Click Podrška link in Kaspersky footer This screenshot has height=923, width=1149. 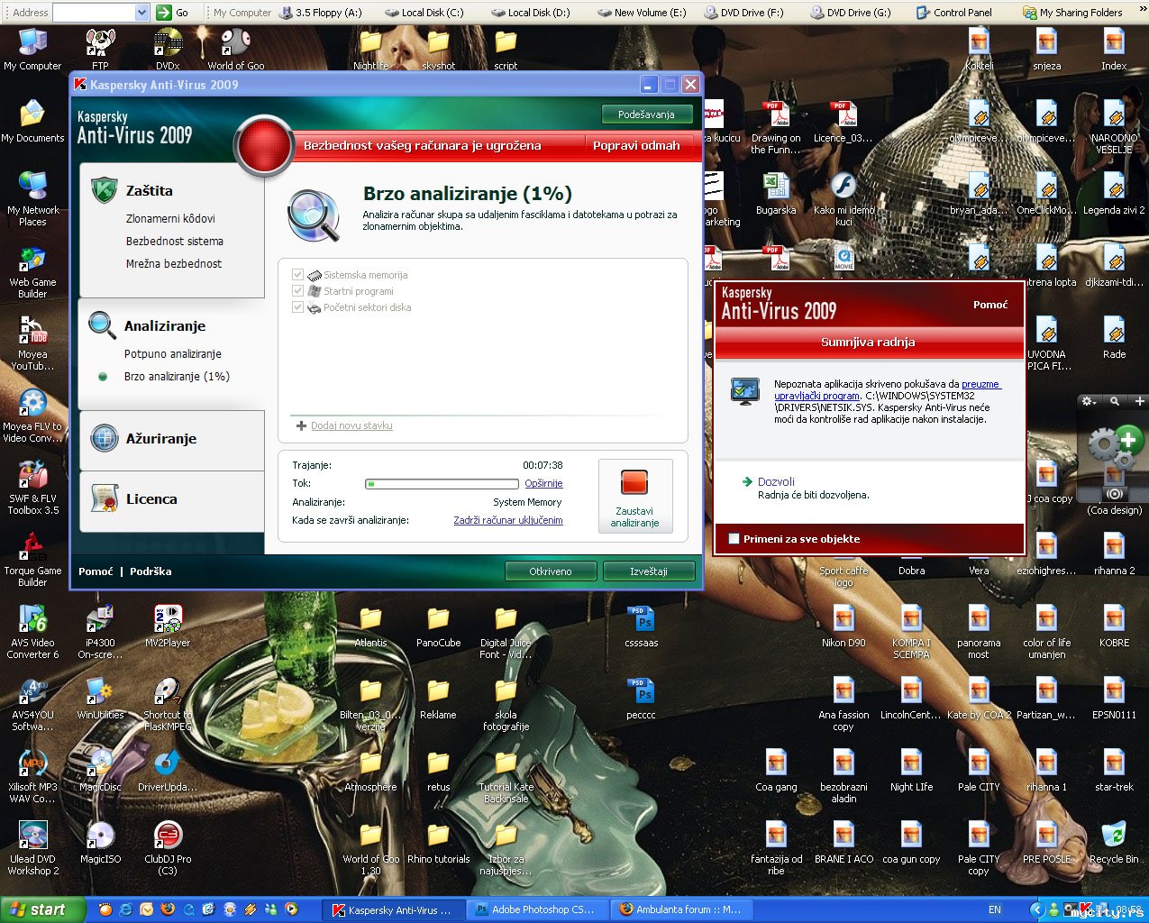click(x=150, y=571)
